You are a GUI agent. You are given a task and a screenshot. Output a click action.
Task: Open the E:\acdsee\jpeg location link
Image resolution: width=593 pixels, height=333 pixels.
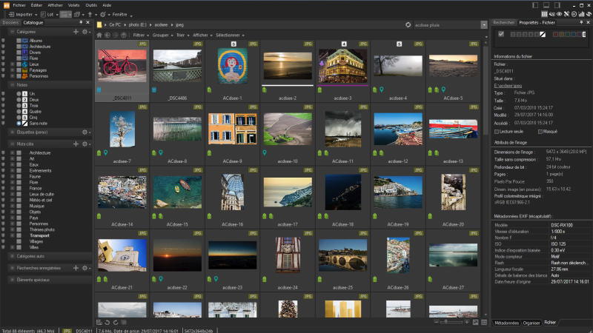click(x=508, y=86)
